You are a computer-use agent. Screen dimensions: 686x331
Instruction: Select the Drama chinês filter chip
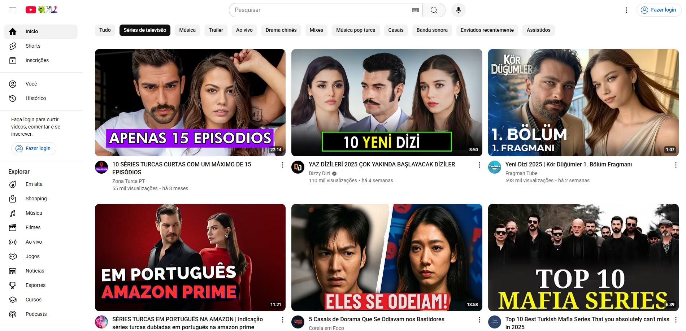click(x=281, y=30)
